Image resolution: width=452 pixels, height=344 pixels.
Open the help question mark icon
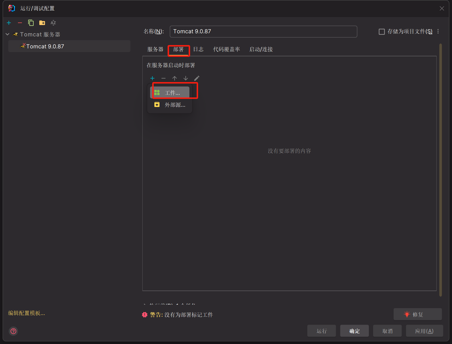pos(13,331)
